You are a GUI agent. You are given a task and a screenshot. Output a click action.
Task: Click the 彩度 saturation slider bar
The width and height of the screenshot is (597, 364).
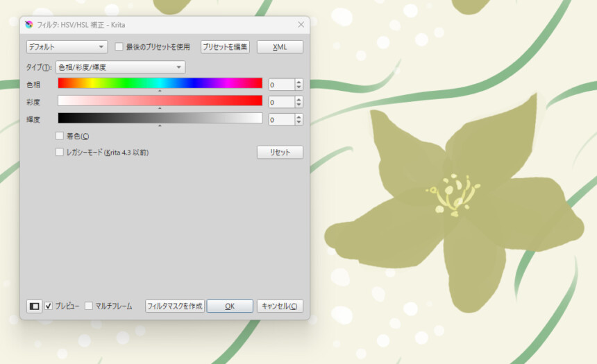160,101
